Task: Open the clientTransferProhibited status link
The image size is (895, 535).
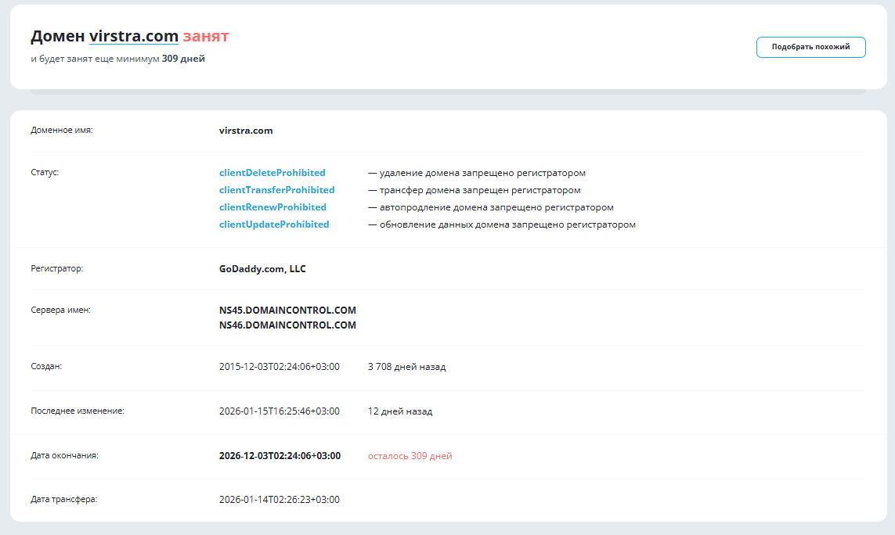Action: tap(277, 190)
